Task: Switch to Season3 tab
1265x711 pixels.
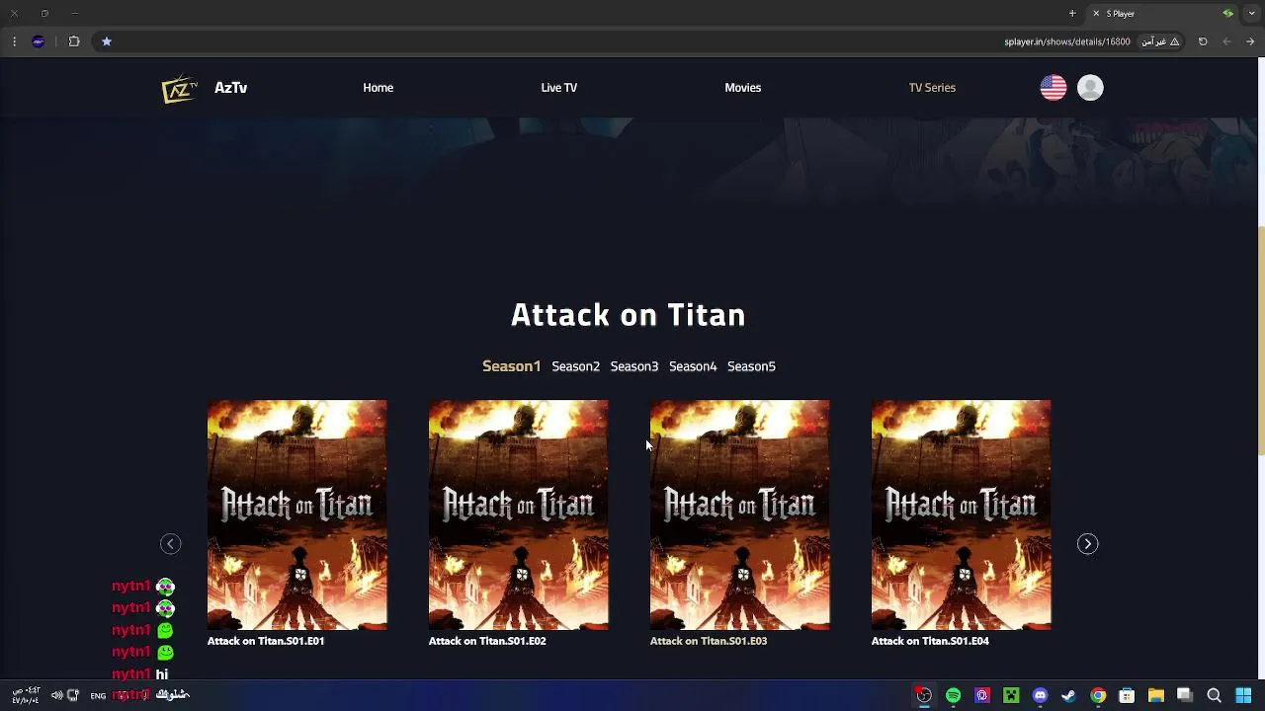Action: click(x=633, y=366)
